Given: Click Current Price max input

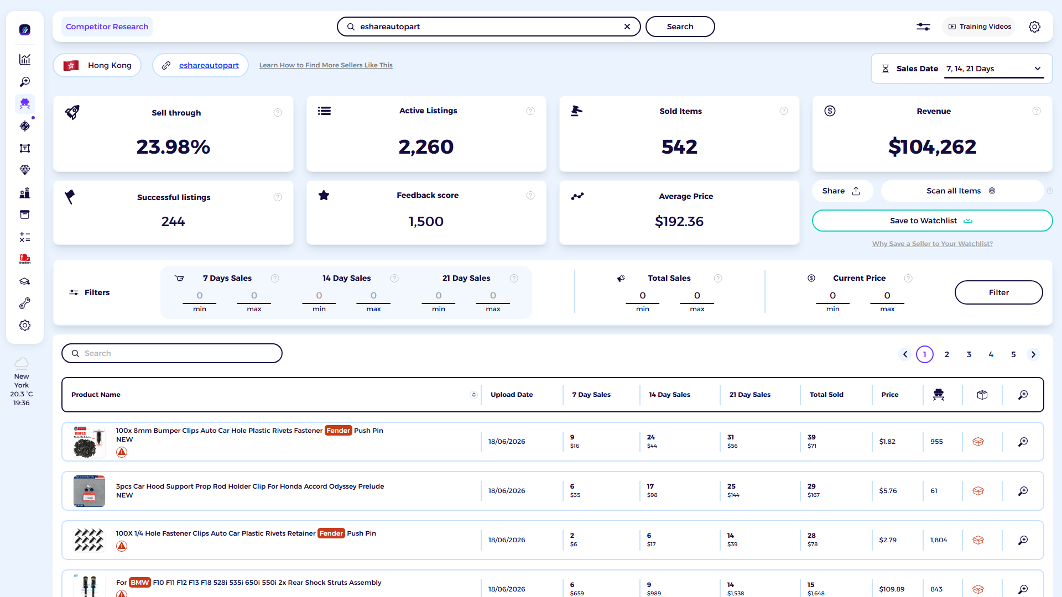Looking at the screenshot, I should tap(887, 296).
